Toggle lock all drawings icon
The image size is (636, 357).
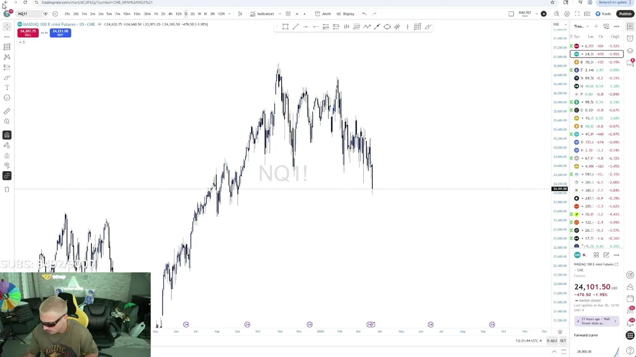(x=7, y=155)
